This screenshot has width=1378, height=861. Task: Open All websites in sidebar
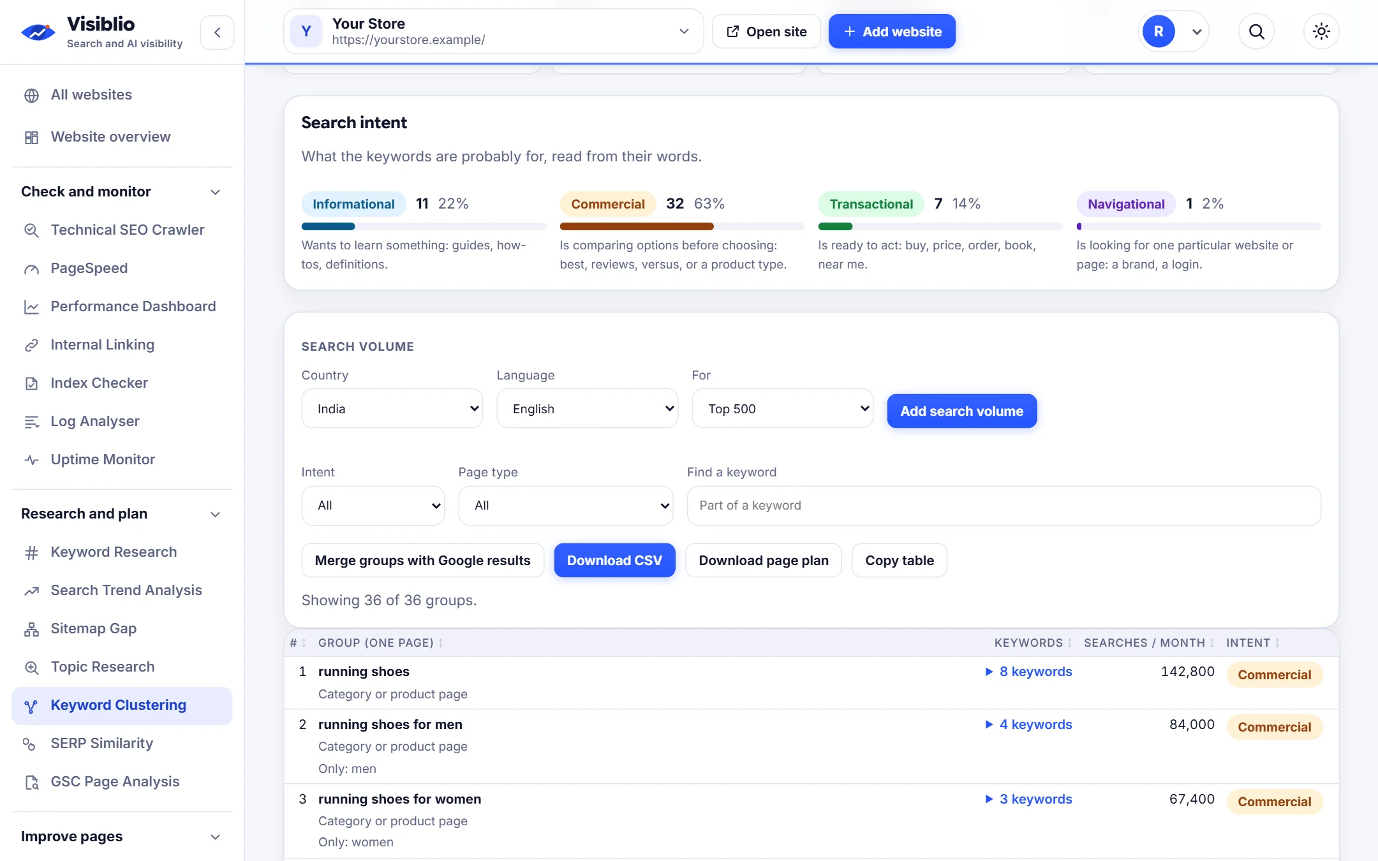coord(122,95)
